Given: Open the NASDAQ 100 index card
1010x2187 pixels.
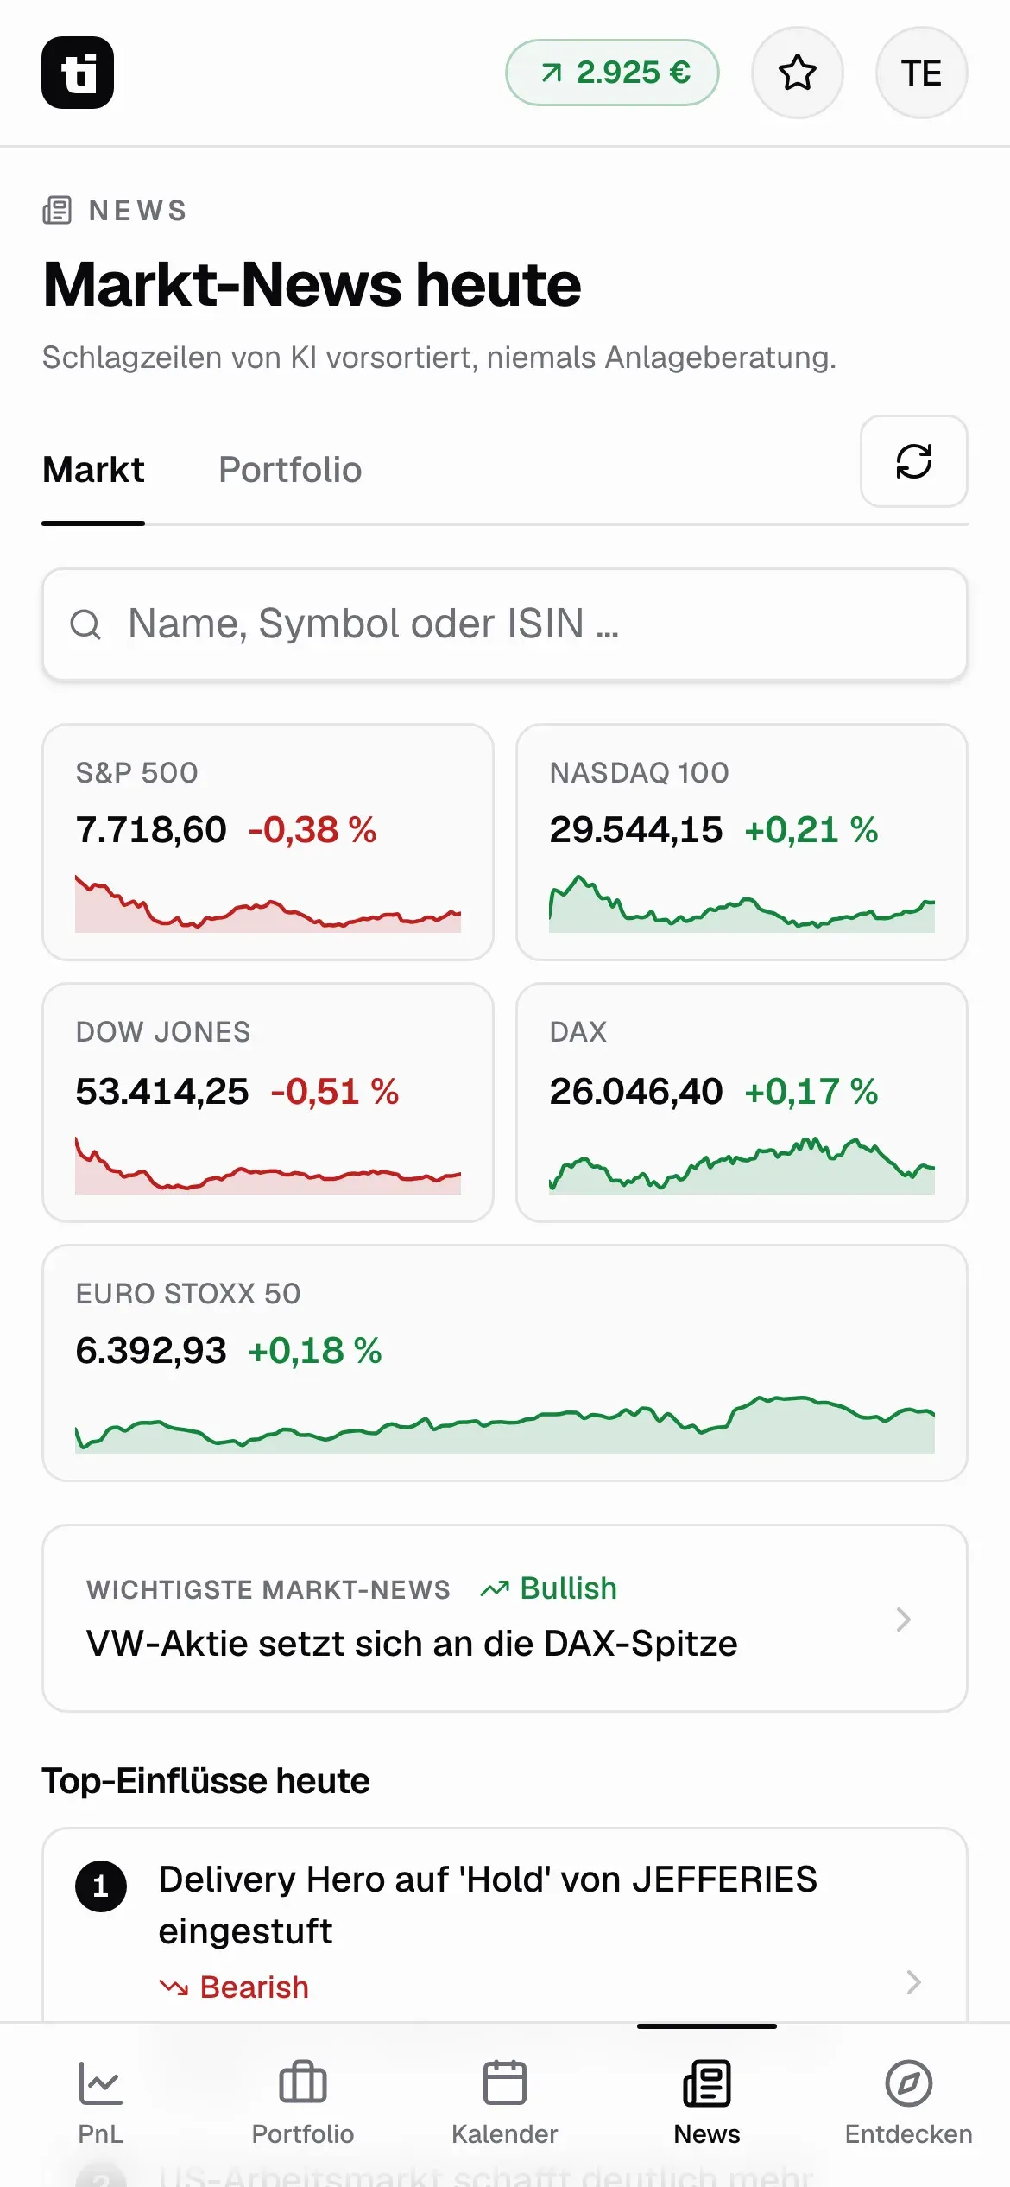Looking at the screenshot, I should pos(742,842).
